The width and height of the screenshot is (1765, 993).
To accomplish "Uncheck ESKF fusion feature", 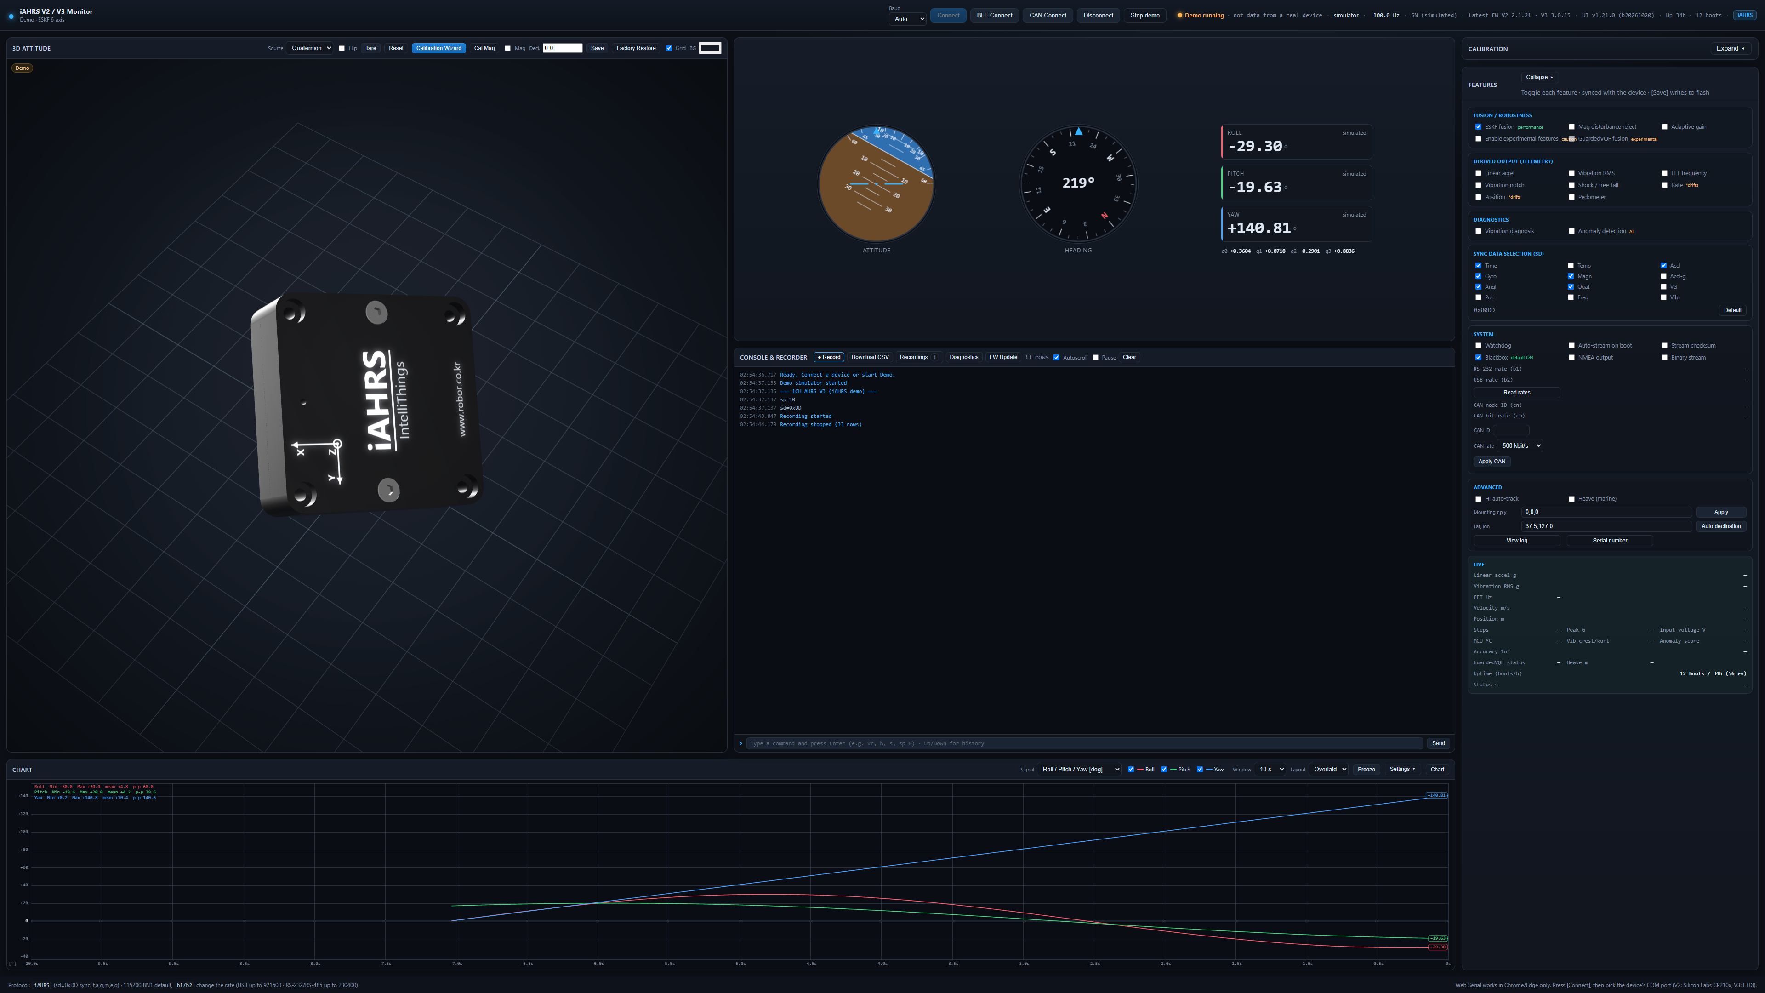I will pos(1478,127).
